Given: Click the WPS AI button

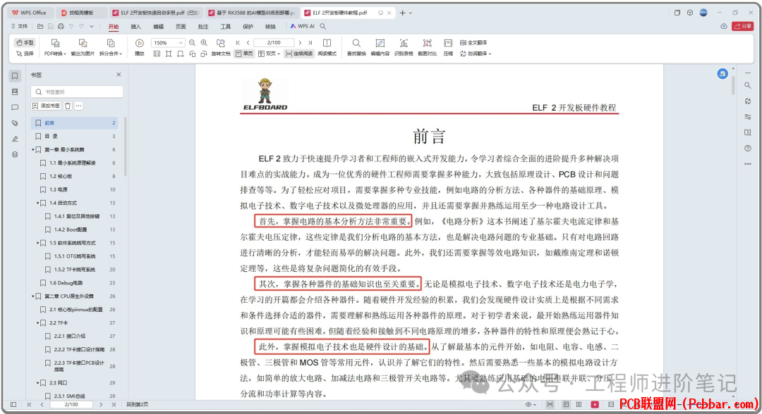Looking at the screenshot, I should point(302,26).
